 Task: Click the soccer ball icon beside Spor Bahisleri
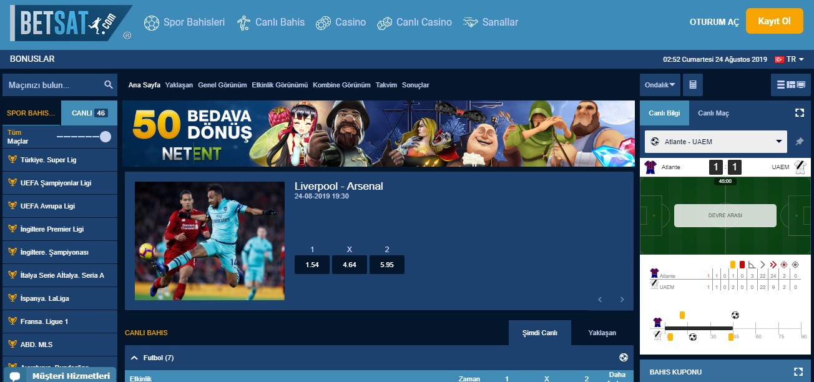(x=152, y=23)
